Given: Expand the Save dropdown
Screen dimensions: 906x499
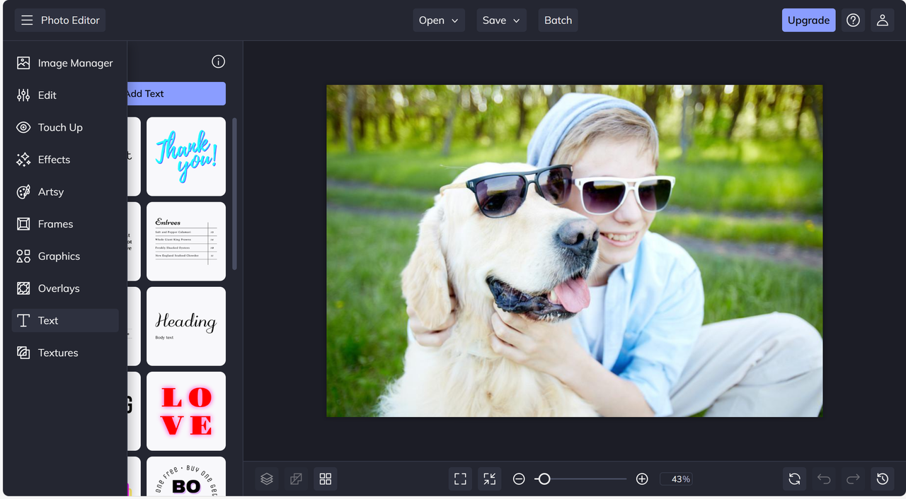Looking at the screenshot, I should pyautogui.click(x=501, y=20).
